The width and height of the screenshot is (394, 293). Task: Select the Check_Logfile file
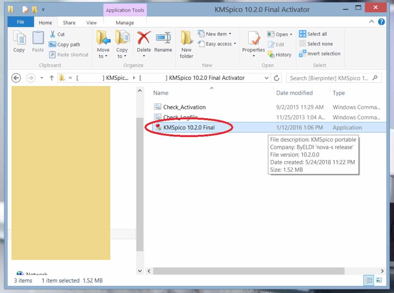click(x=180, y=117)
